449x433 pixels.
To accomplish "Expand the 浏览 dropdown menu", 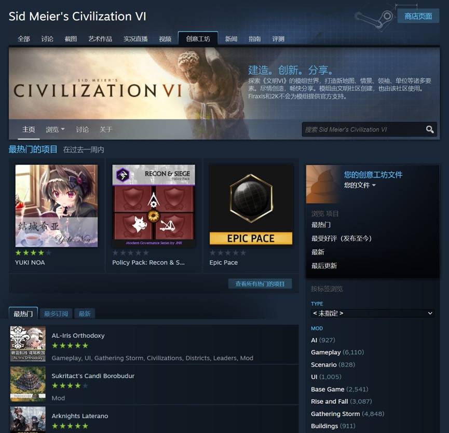I will point(55,129).
